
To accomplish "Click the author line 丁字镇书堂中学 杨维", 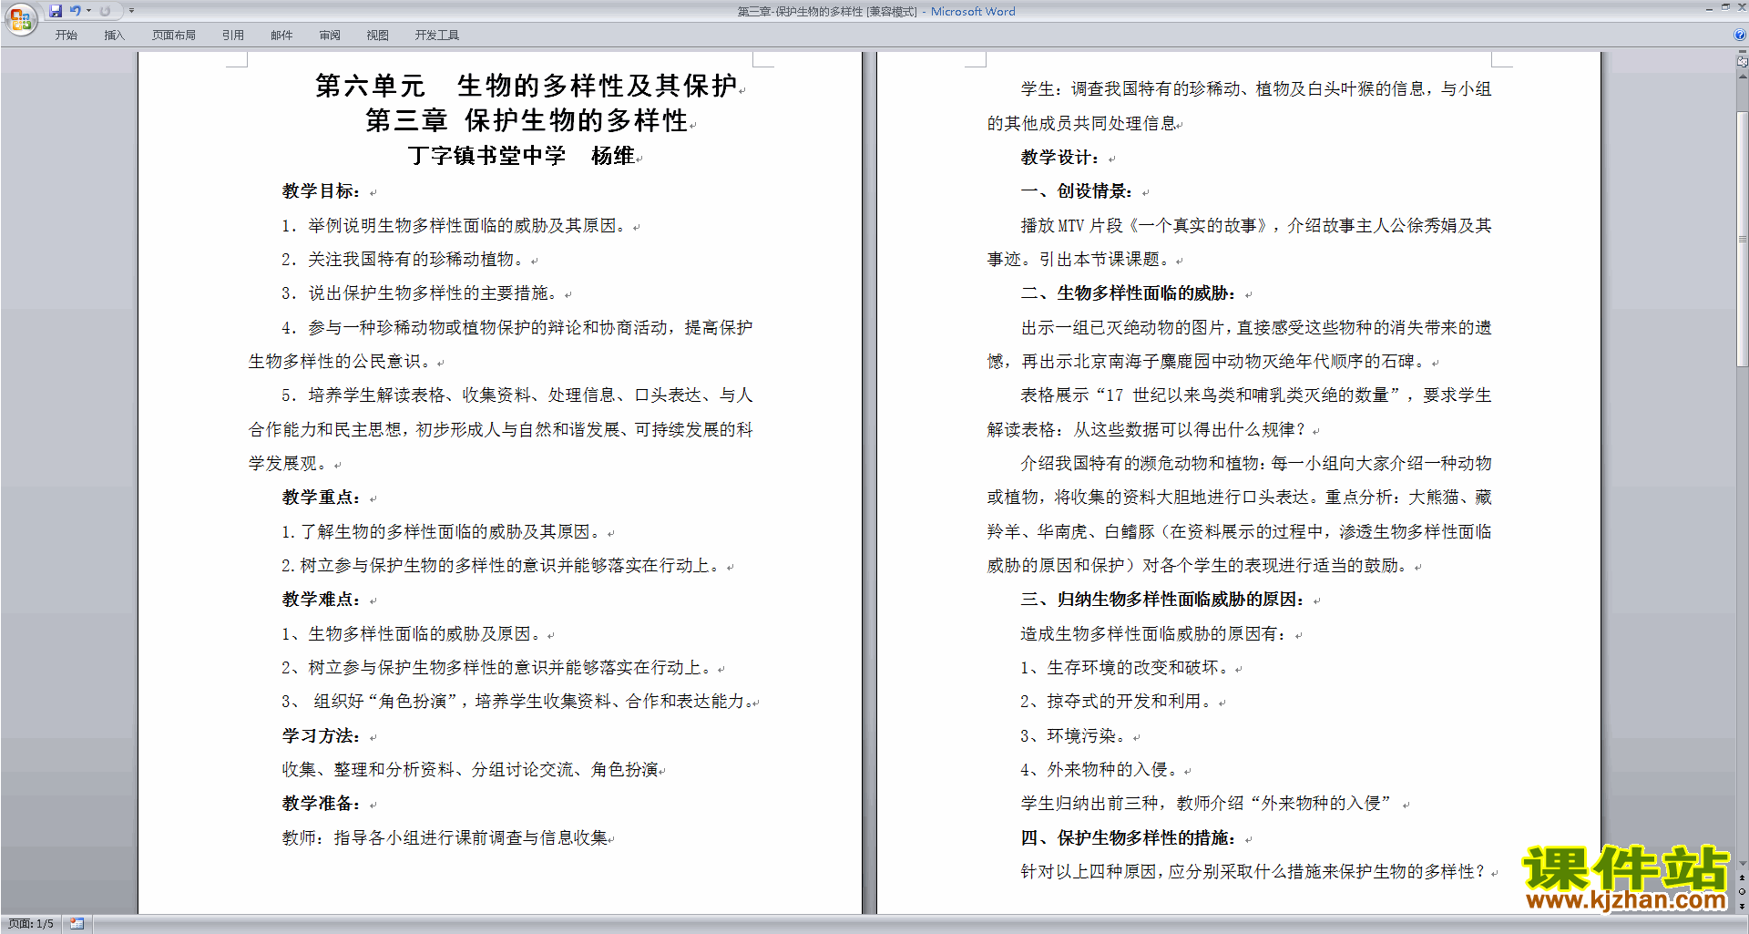I will (521, 156).
